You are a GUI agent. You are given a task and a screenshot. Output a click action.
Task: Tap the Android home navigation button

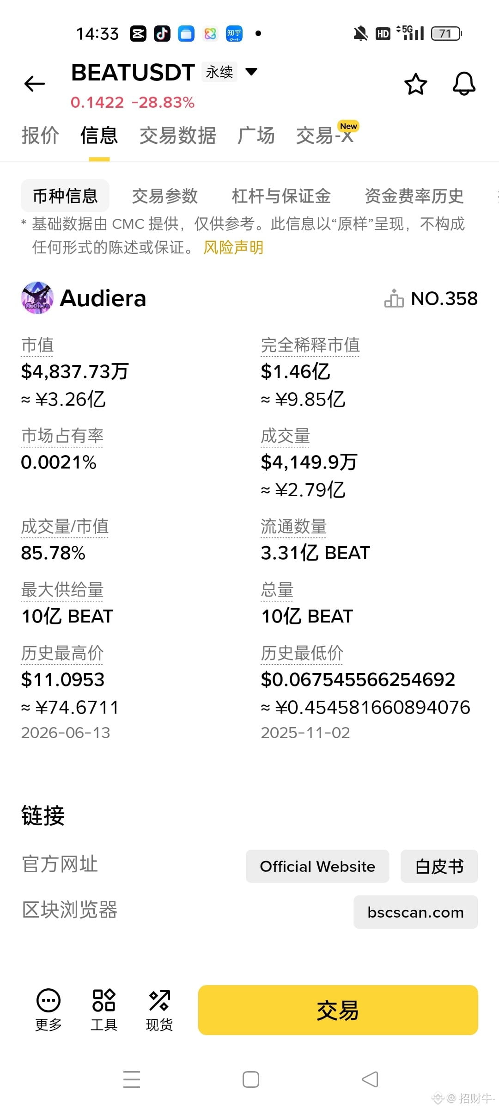[251, 1079]
